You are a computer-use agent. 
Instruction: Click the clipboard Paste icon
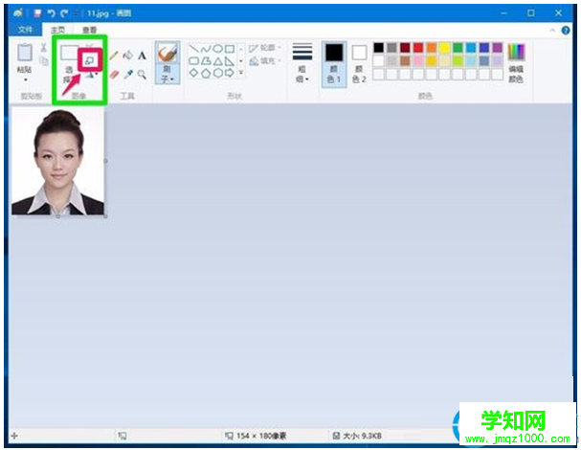click(x=25, y=53)
